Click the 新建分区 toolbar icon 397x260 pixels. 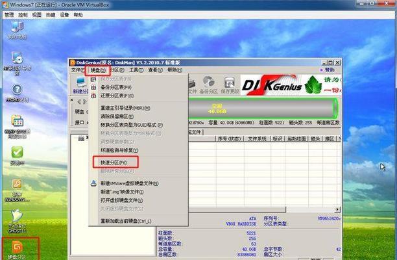coord(80,85)
